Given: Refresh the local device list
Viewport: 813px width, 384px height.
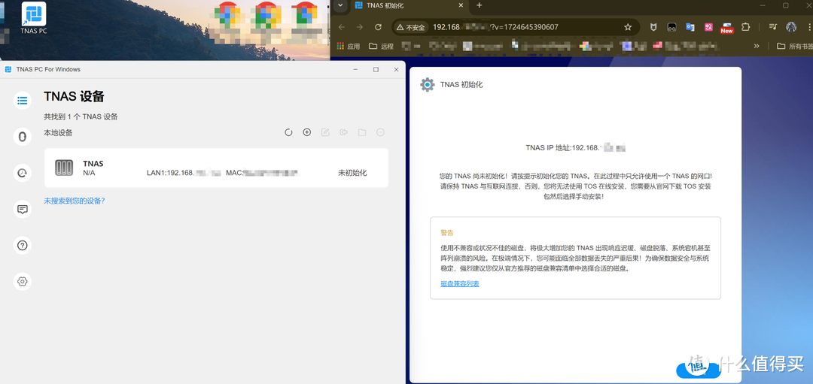Looking at the screenshot, I should 288,132.
